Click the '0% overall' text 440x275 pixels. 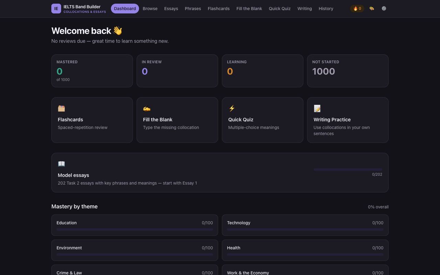click(378, 207)
